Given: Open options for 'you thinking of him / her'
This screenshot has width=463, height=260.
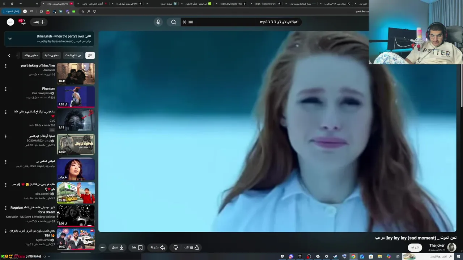Looking at the screenshot, I should point(5,66).
